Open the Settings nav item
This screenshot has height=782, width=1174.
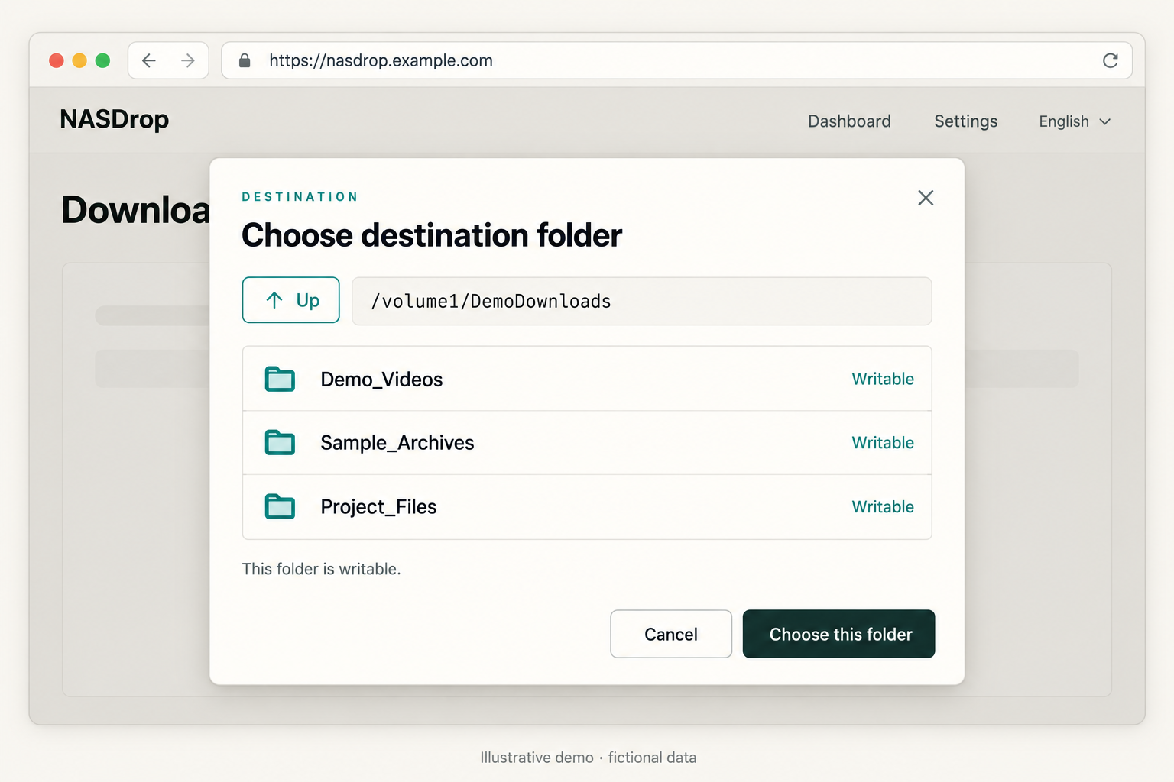966,121
